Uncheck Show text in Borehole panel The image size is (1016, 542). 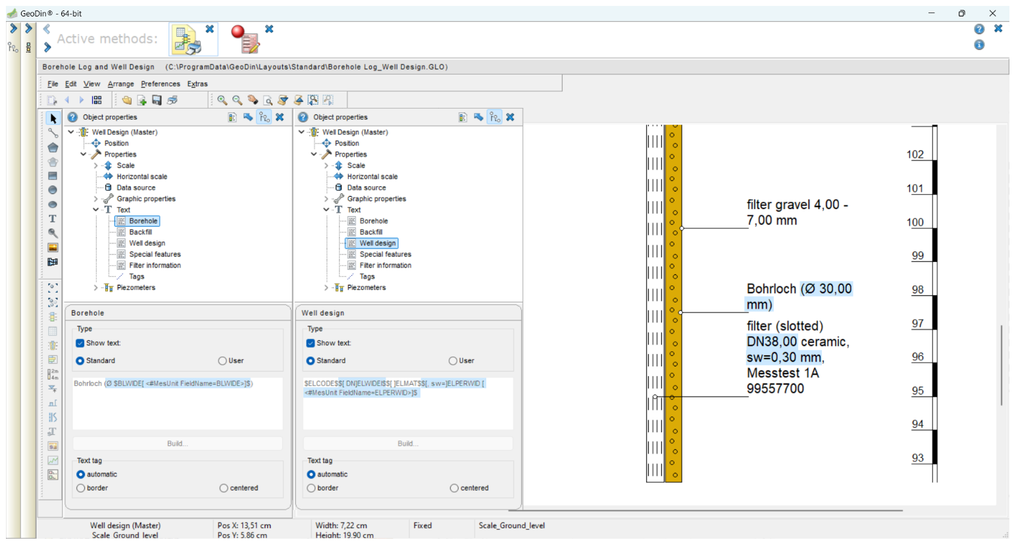click(x=80, y=343)
